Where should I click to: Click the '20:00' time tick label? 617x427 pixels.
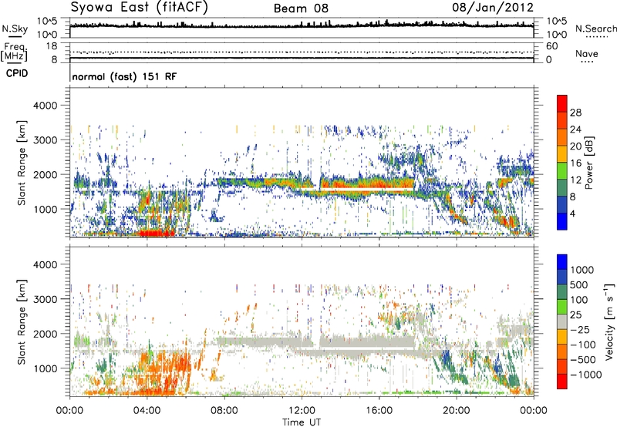pyautogui.click(x=456, y=411)
